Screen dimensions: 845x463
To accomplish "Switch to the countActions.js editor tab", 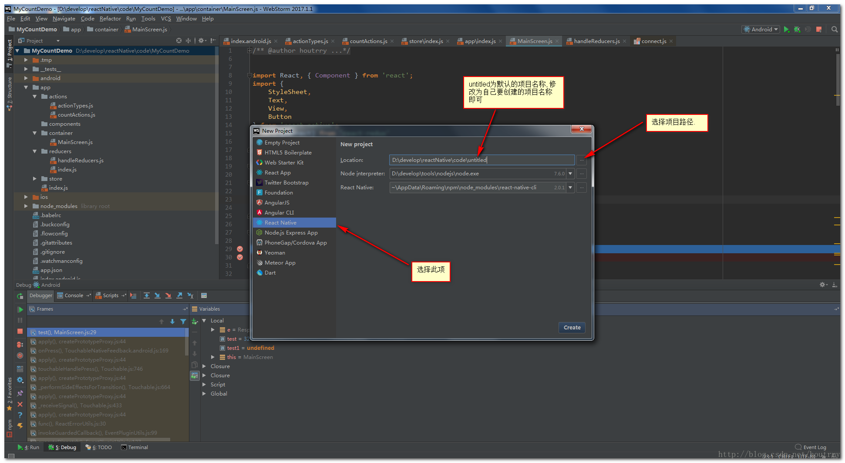I will (x=368, y=41).
